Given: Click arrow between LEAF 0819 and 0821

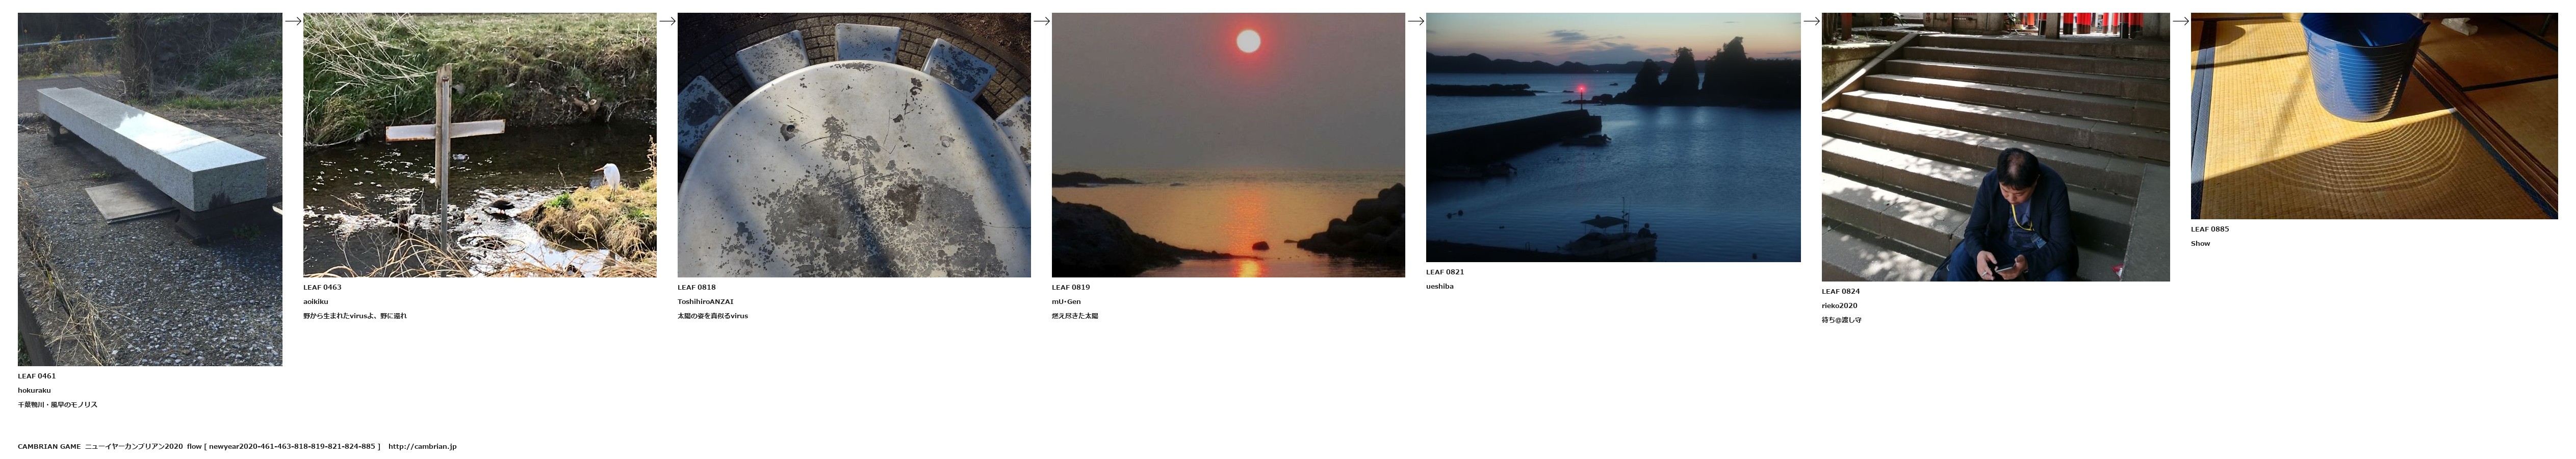Looking at the screenshot, I should pyautogui.click(x=1415, y=21).
